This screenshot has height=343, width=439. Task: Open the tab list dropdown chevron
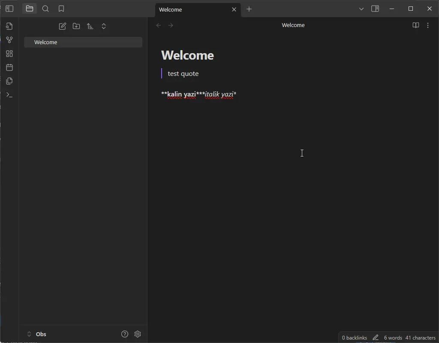(x=361, y=9)
